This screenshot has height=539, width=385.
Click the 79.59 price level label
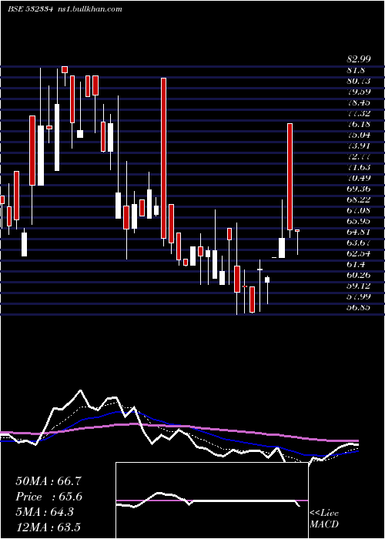coord(359,92)
